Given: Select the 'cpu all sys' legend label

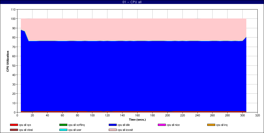Looking at the screenshot, I should 25,125.
